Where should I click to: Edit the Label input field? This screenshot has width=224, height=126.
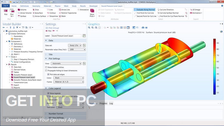(66, 36)
